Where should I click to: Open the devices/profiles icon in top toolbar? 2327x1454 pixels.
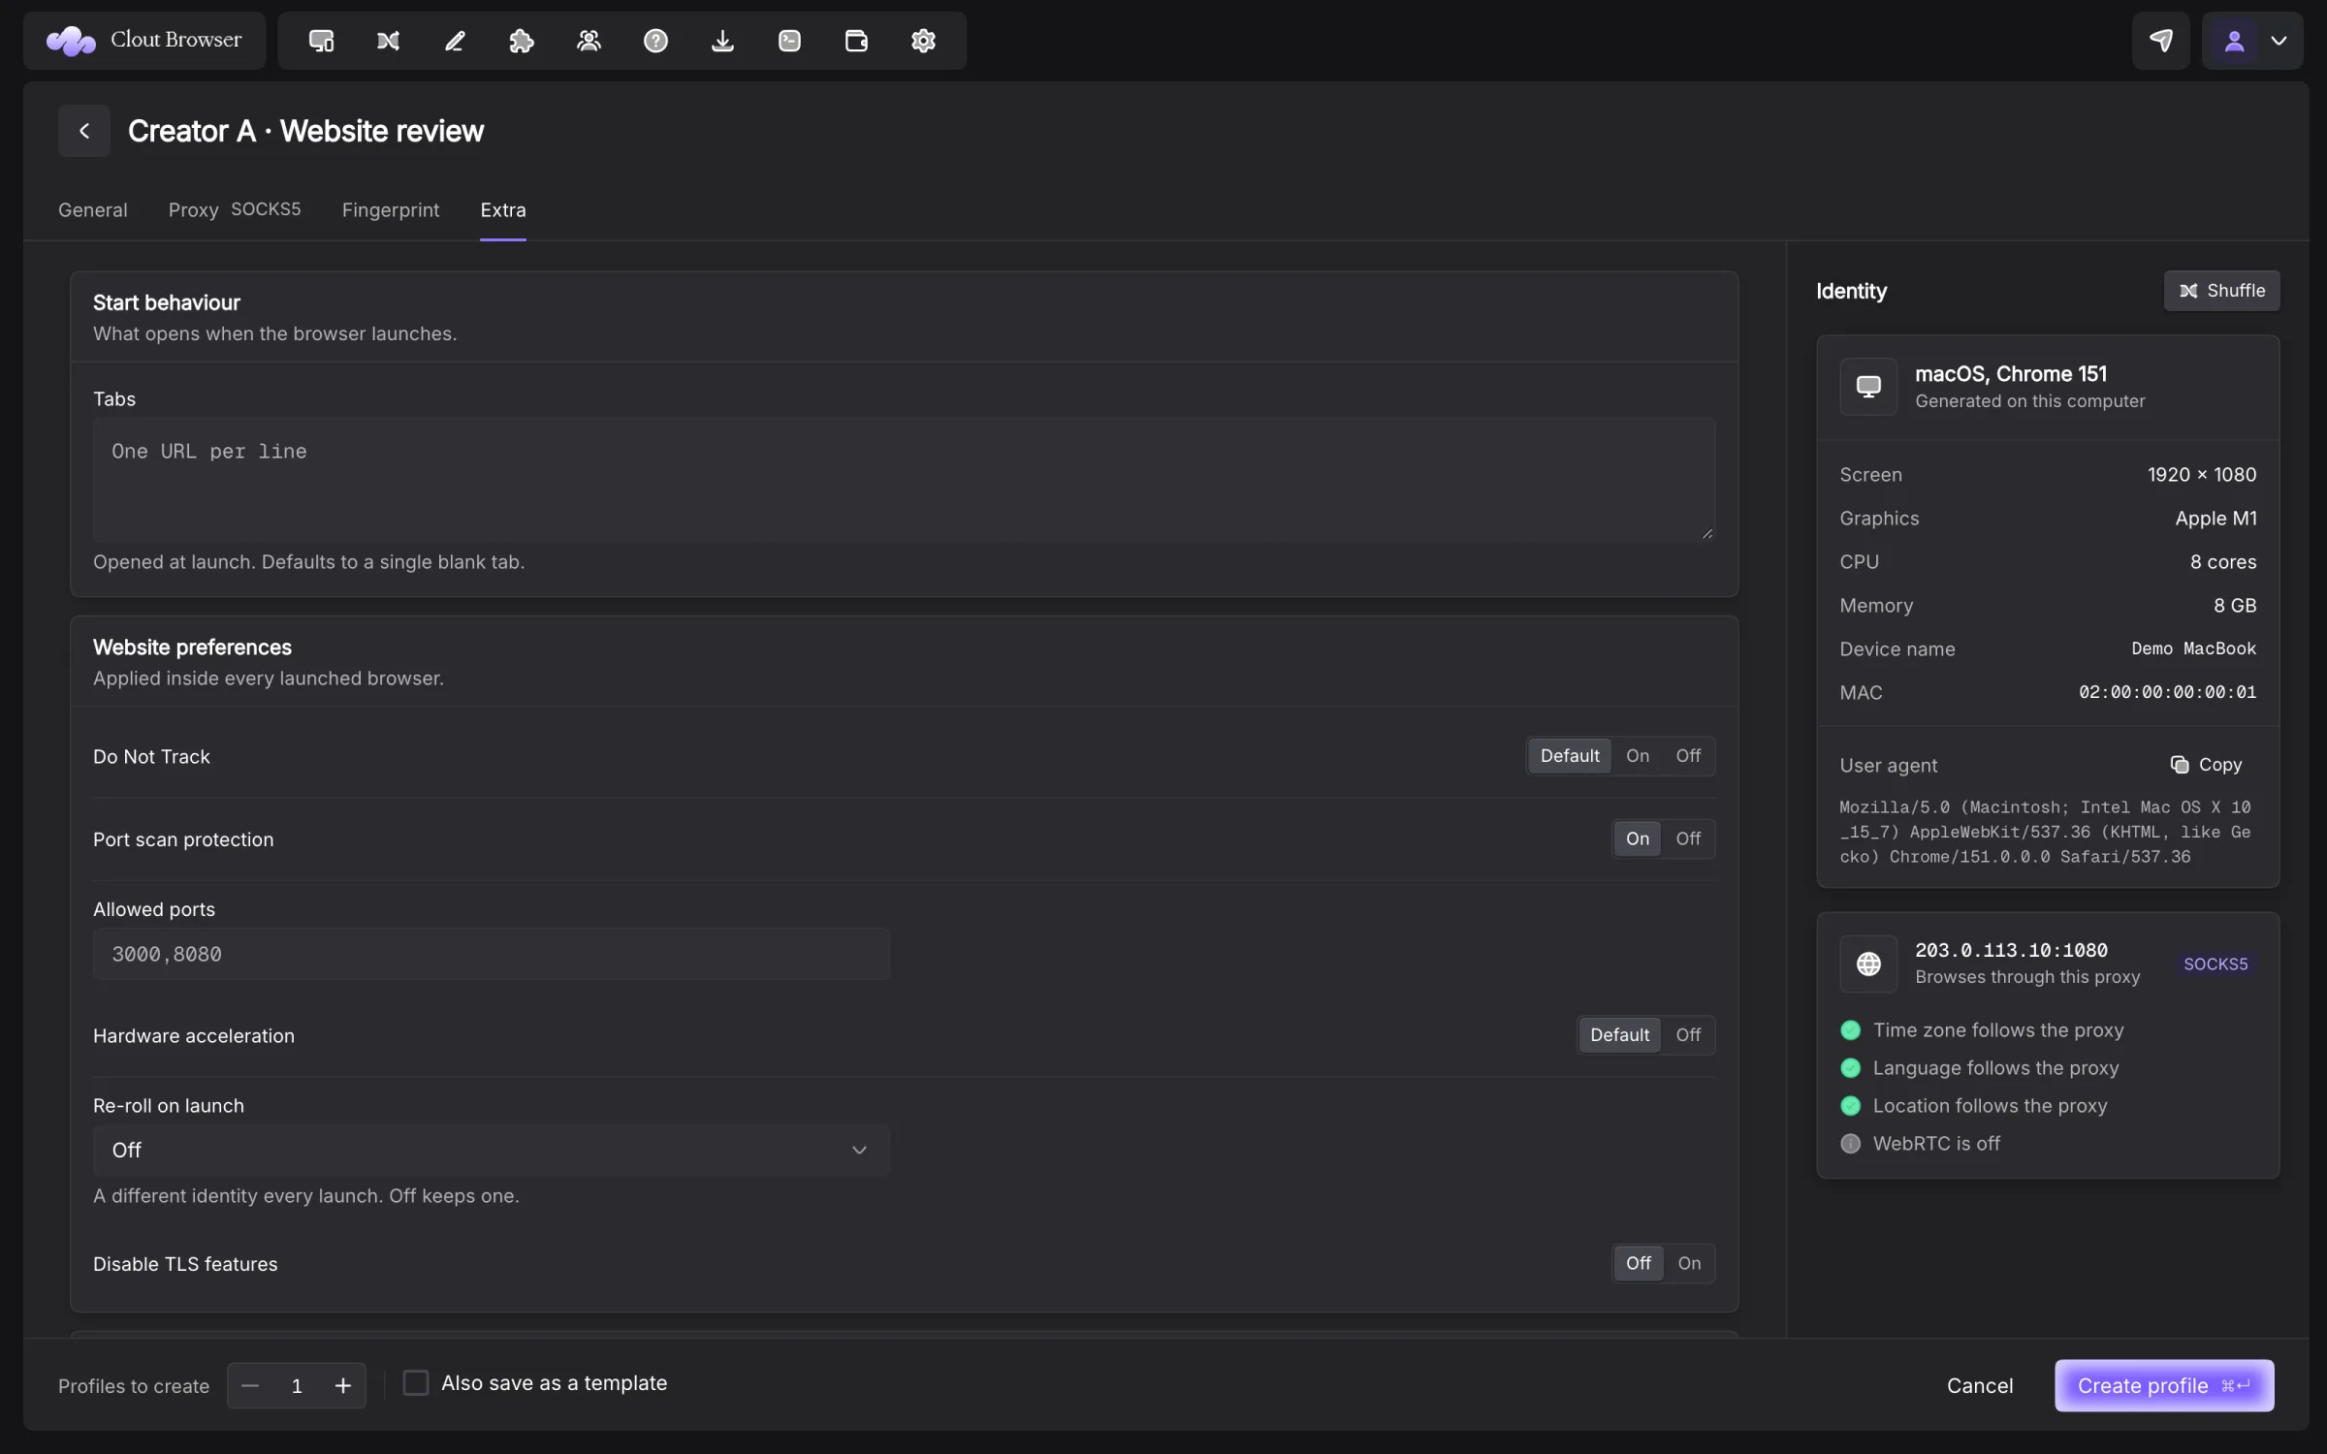click(321, 41)
